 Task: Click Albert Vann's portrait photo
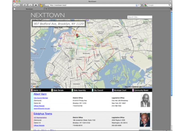[x=145, y=100]
